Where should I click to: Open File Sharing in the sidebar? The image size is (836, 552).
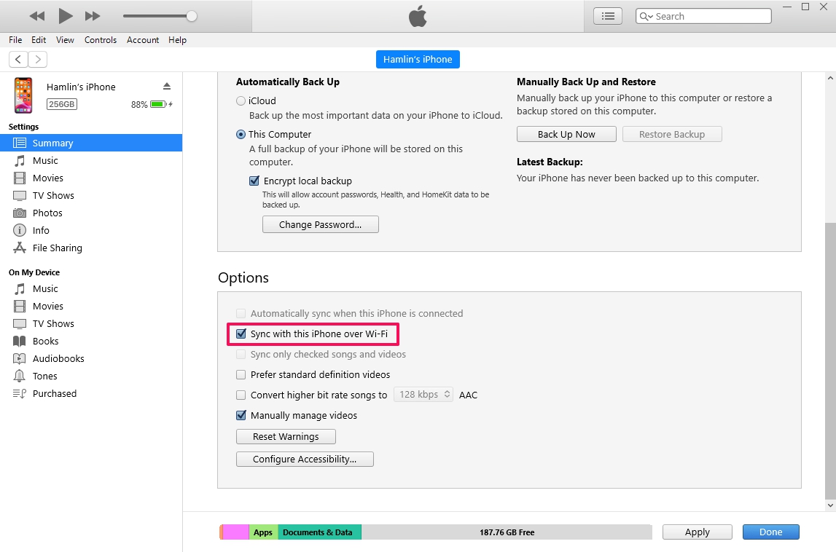point(57,248)
